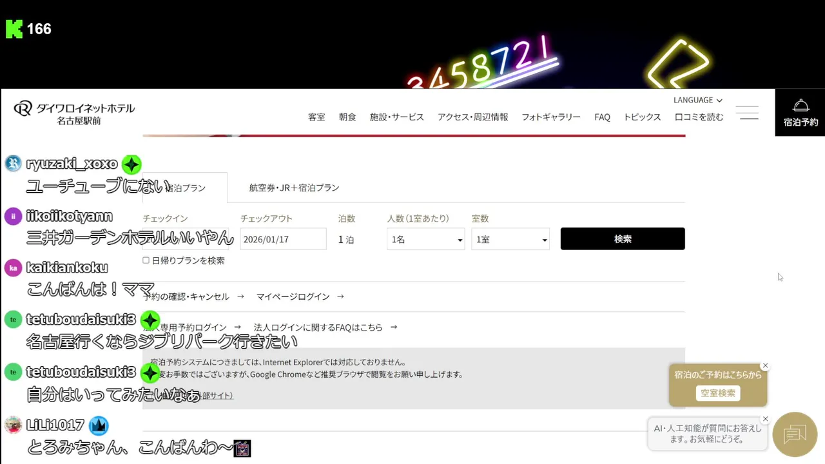Click the ryuzaki_xoxo username
The width and height of the screenshot is (825, 464).
[x=72, y=164]
